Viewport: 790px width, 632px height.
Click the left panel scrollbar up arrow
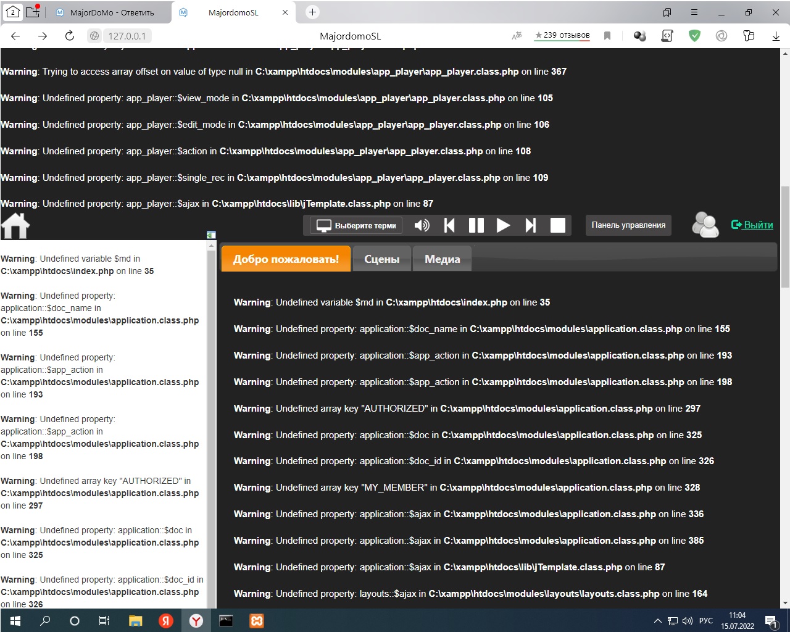click(212, 246)
